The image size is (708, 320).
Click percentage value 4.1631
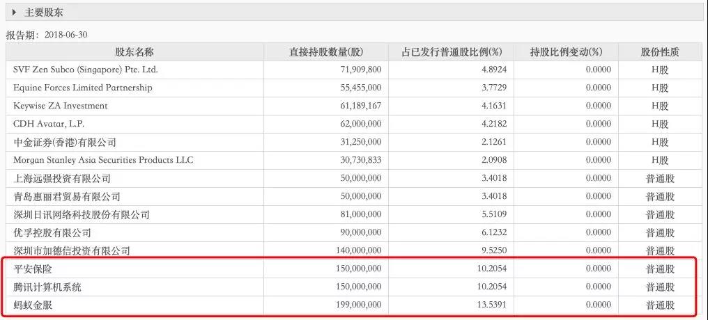pyautogui.click(x=493, y=106)
